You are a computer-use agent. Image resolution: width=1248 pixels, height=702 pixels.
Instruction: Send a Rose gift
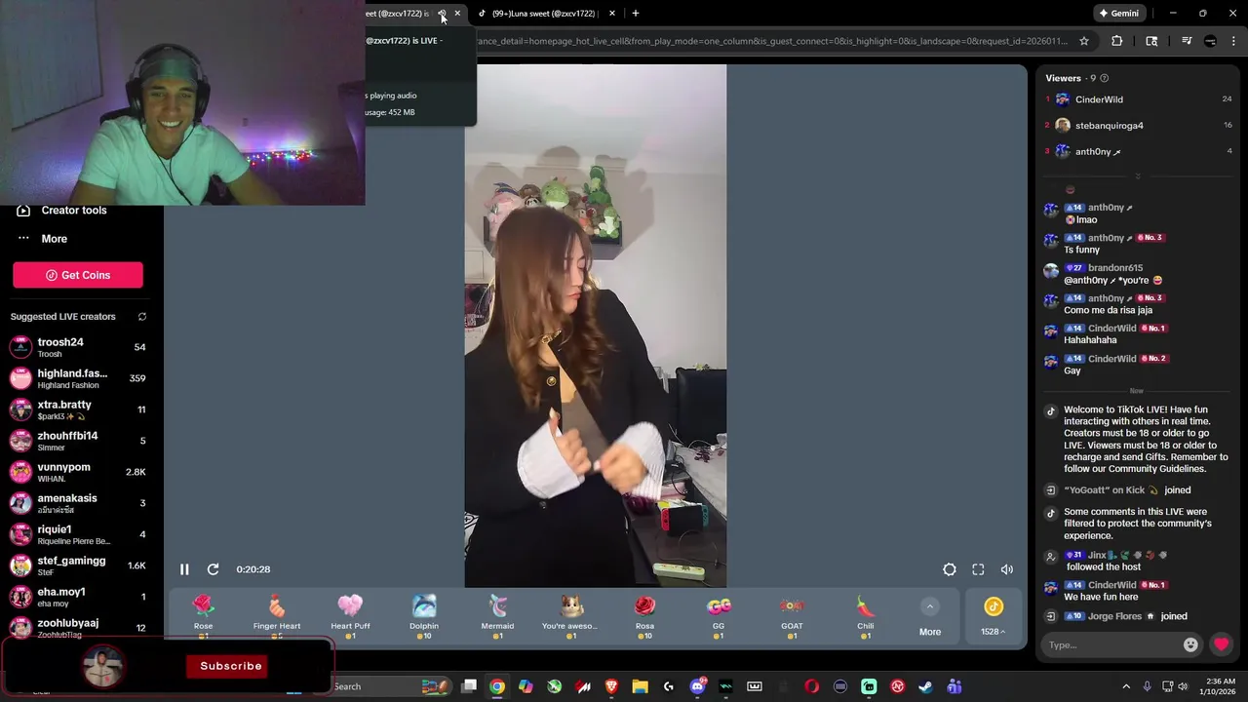(x=203, y=616)
